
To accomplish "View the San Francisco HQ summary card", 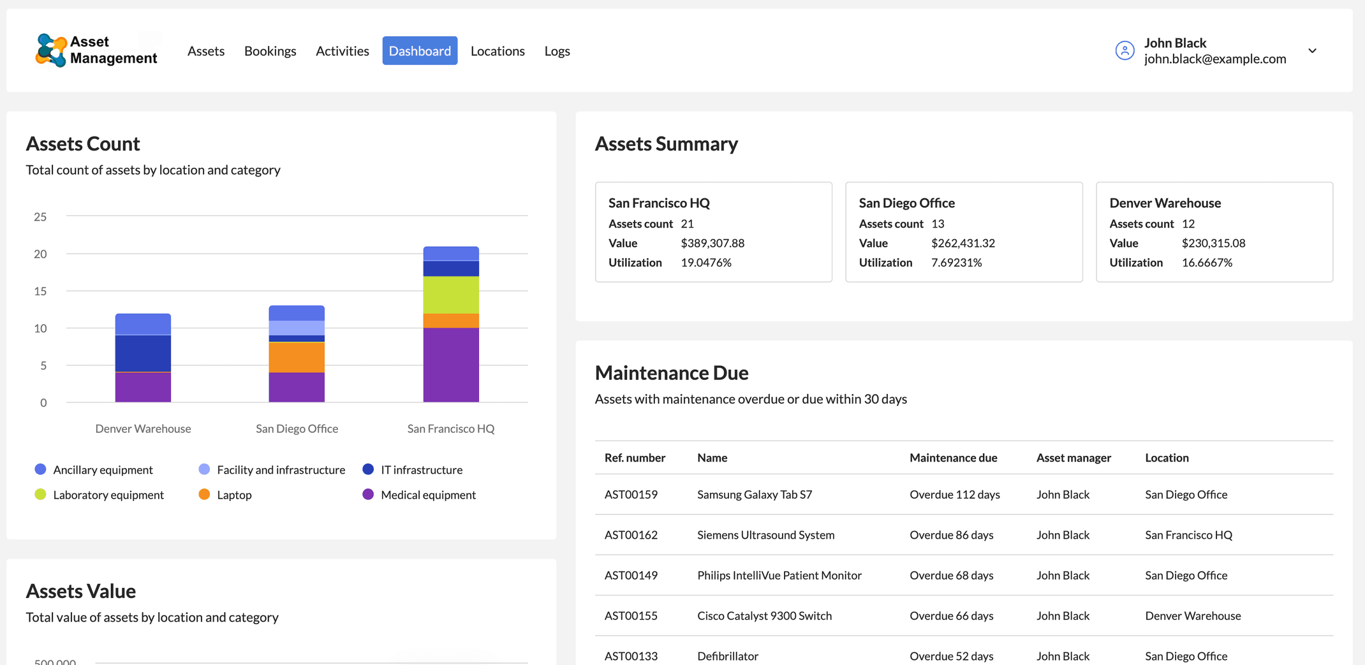I will point(713,232).
